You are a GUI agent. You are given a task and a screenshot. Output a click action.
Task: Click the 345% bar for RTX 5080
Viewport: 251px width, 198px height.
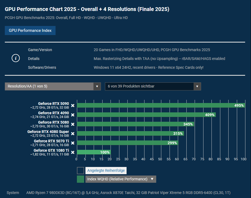[x=136, y=124]
